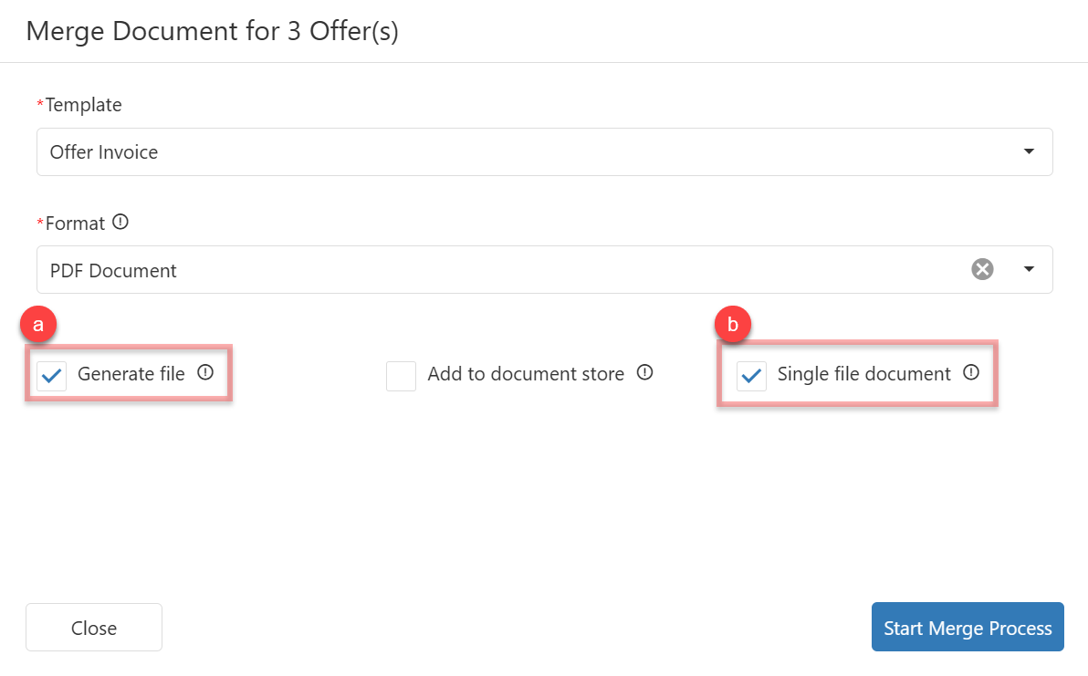Click the Add to document store label text
Screen dimensions: 1088x676
coord(526,374)
